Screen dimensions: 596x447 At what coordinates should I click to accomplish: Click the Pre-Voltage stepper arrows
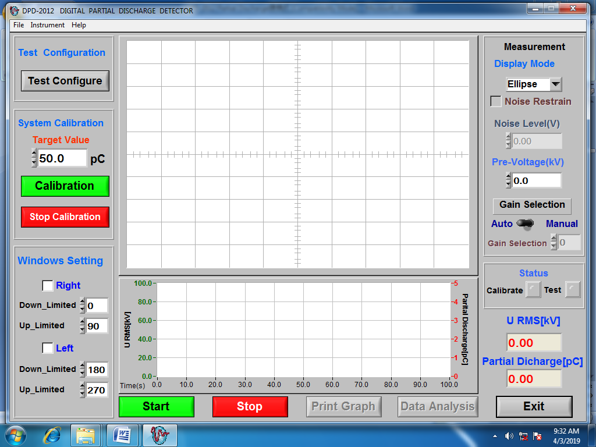coord(509,180)
